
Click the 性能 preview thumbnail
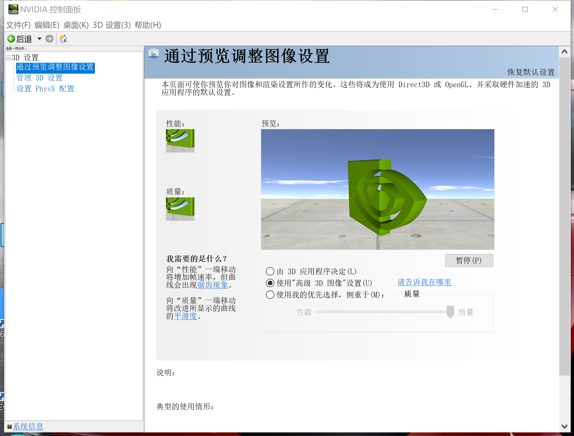click(x=180, y=141)
